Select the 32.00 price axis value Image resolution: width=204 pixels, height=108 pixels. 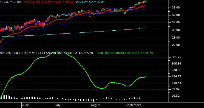176,15
